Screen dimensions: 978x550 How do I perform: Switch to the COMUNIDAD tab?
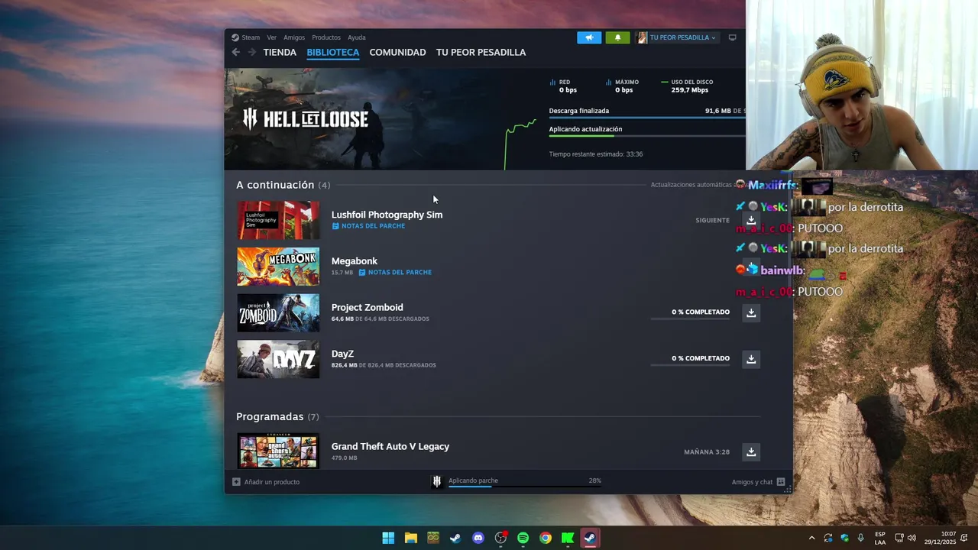point(397,53)
